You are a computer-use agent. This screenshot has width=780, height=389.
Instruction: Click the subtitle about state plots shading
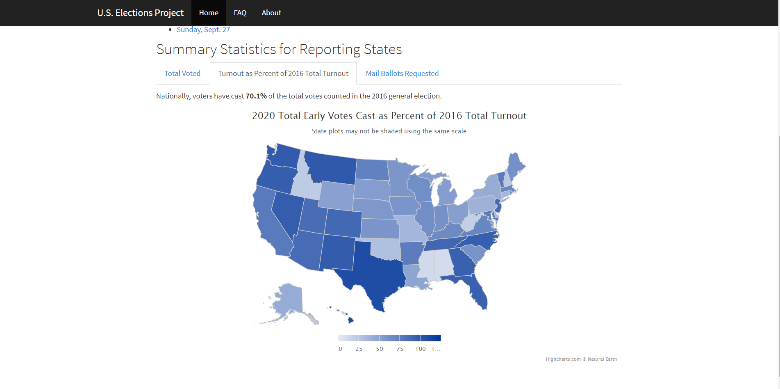click(389, 131)
